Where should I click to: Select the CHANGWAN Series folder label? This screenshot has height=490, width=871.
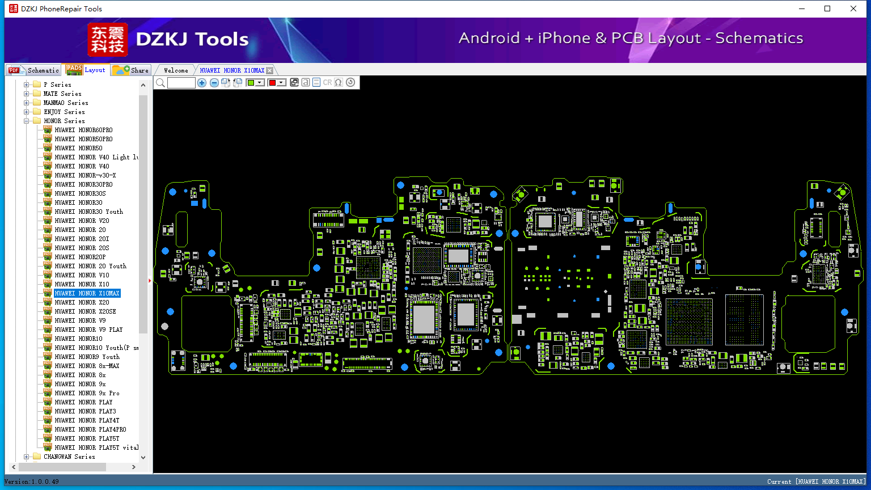tap(69, 457)
